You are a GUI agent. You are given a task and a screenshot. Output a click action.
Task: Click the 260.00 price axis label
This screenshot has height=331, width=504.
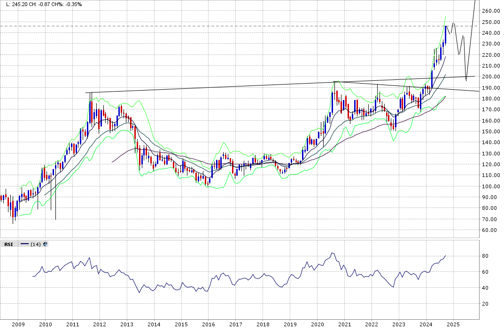click(x=490, y=11)
